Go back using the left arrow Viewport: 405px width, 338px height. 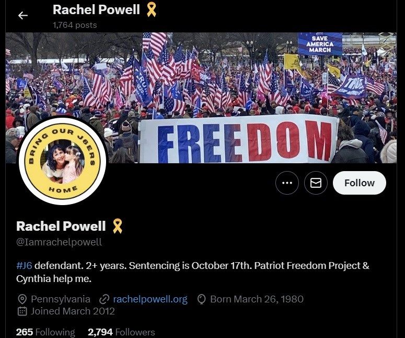pyautogui.click(x=22, y=16)
